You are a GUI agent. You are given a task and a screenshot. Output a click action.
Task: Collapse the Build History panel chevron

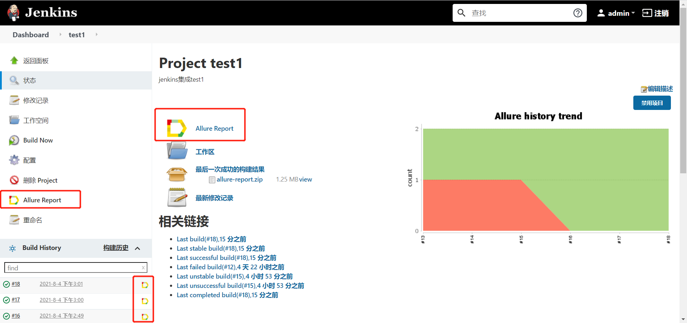137,248
